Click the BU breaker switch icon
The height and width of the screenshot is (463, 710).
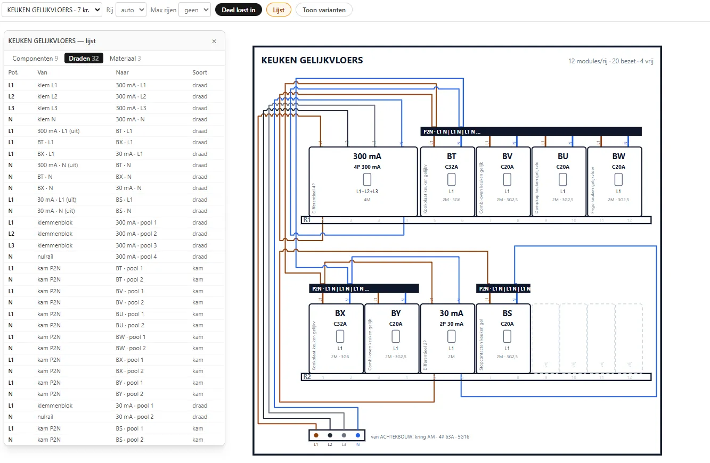point(562,179)
